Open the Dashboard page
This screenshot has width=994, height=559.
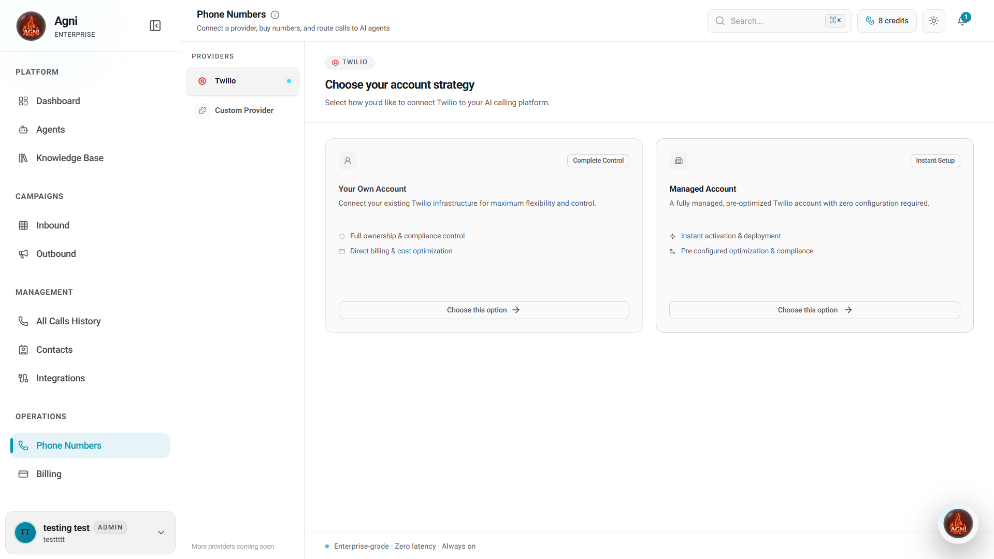click(90, 101)
